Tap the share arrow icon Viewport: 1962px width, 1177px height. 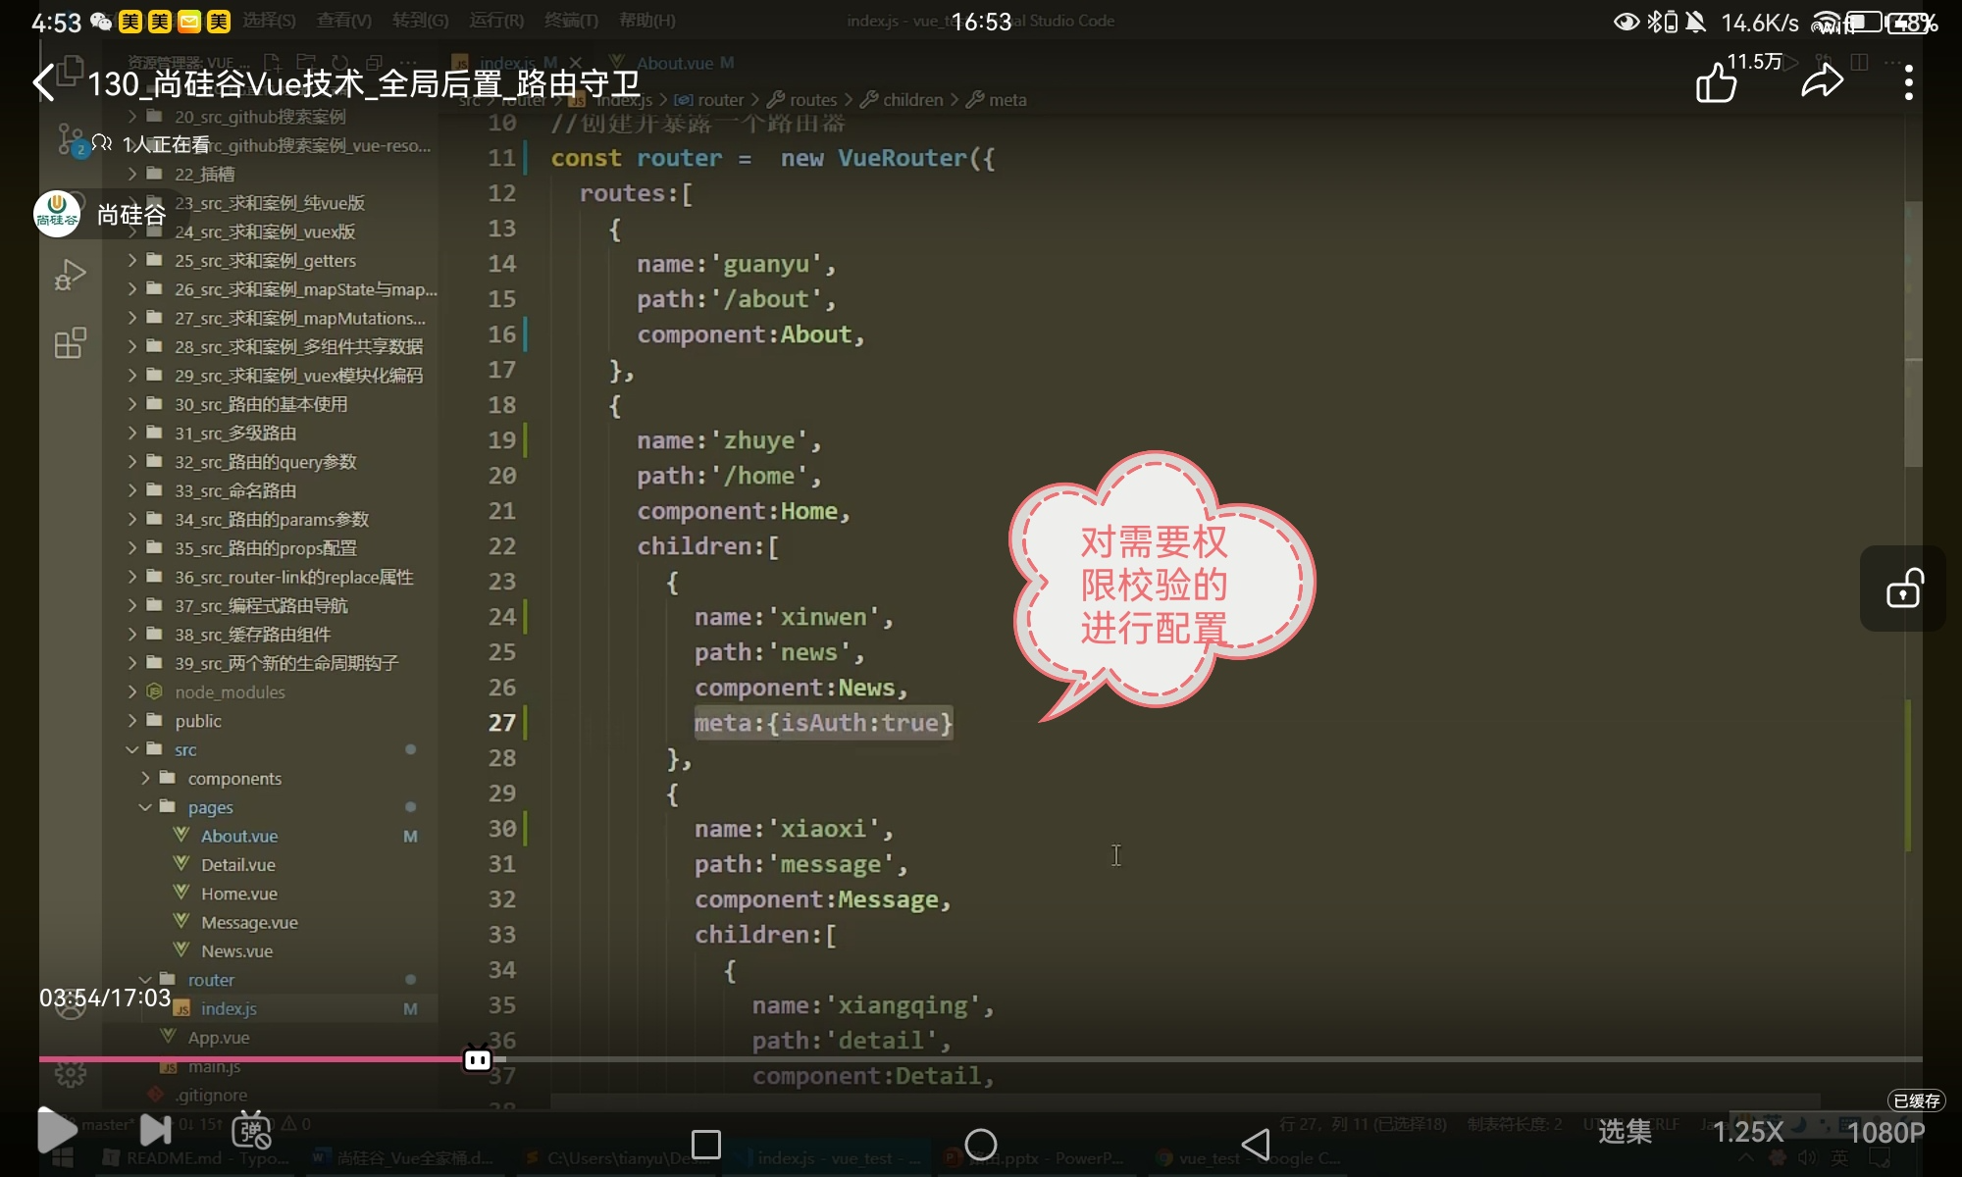1823,82
